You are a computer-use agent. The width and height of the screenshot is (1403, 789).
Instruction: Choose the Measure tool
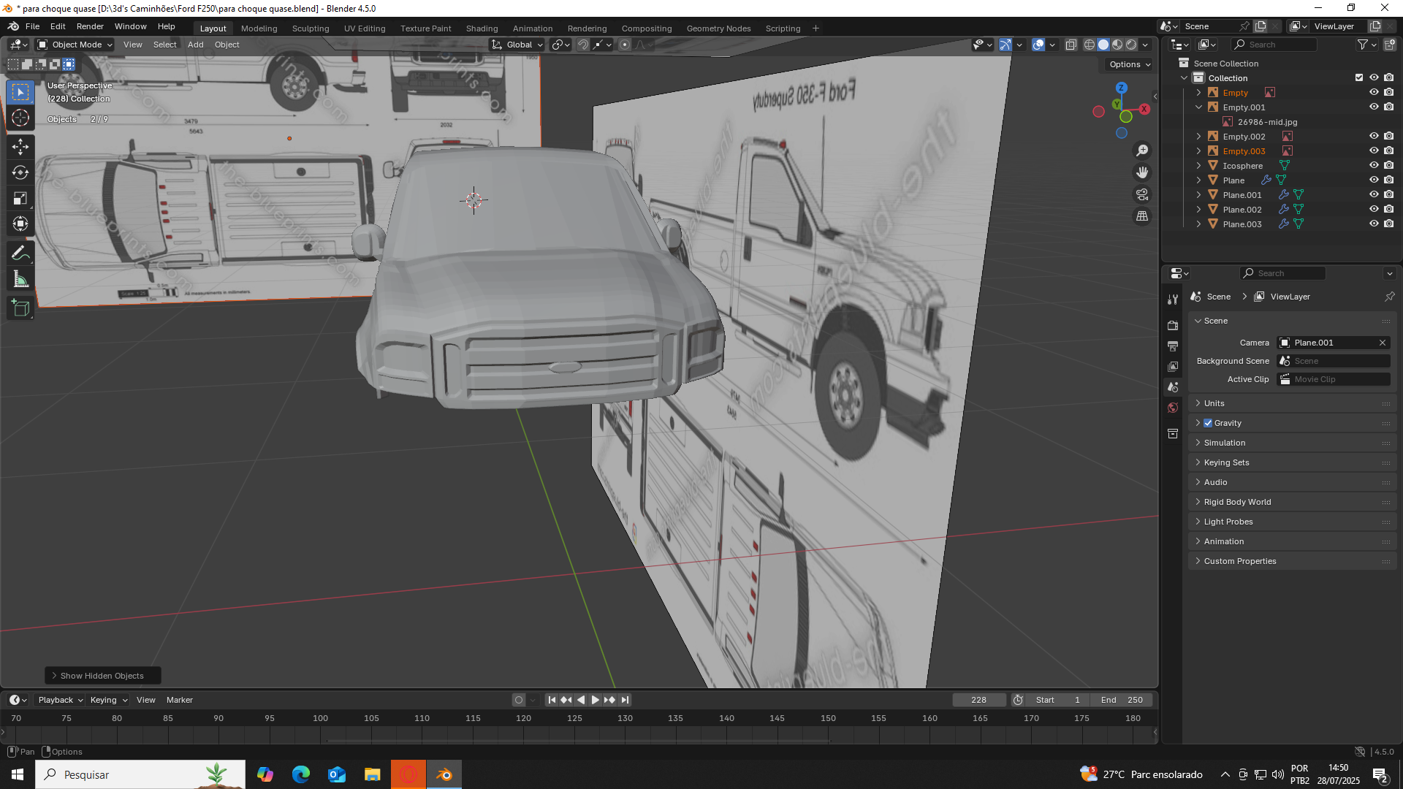tap(20, 279)
